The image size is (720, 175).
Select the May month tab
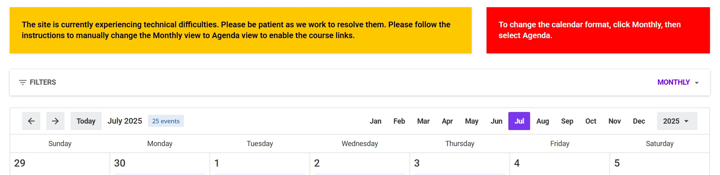click(471, 121)
